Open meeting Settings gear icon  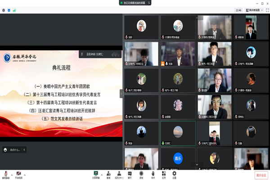click(x=174, y=174)
